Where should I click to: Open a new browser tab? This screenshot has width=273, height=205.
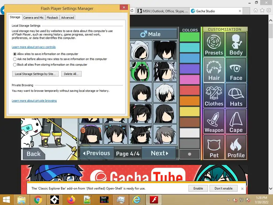(x=246, y=11)
